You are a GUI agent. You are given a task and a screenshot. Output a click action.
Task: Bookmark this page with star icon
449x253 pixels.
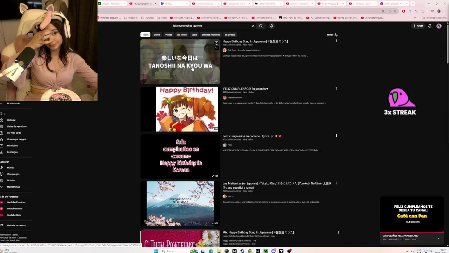point(395,11)
